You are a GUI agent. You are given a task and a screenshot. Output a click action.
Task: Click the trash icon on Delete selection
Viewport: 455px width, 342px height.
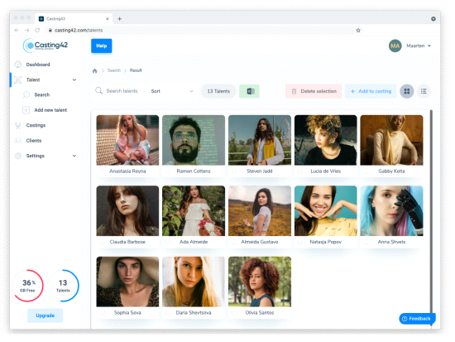[294, 91]
